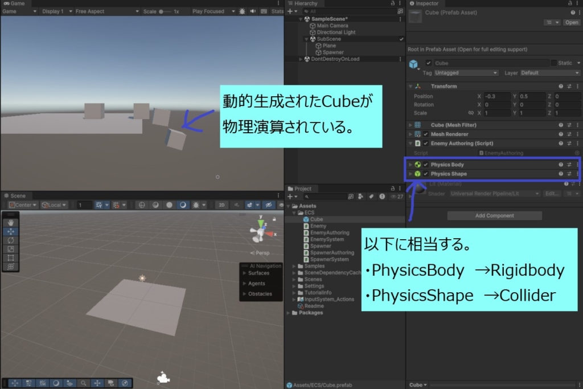Open the Cube prefab via Open button
Viewport: 583px width, 389px height.
click(571, 22)
